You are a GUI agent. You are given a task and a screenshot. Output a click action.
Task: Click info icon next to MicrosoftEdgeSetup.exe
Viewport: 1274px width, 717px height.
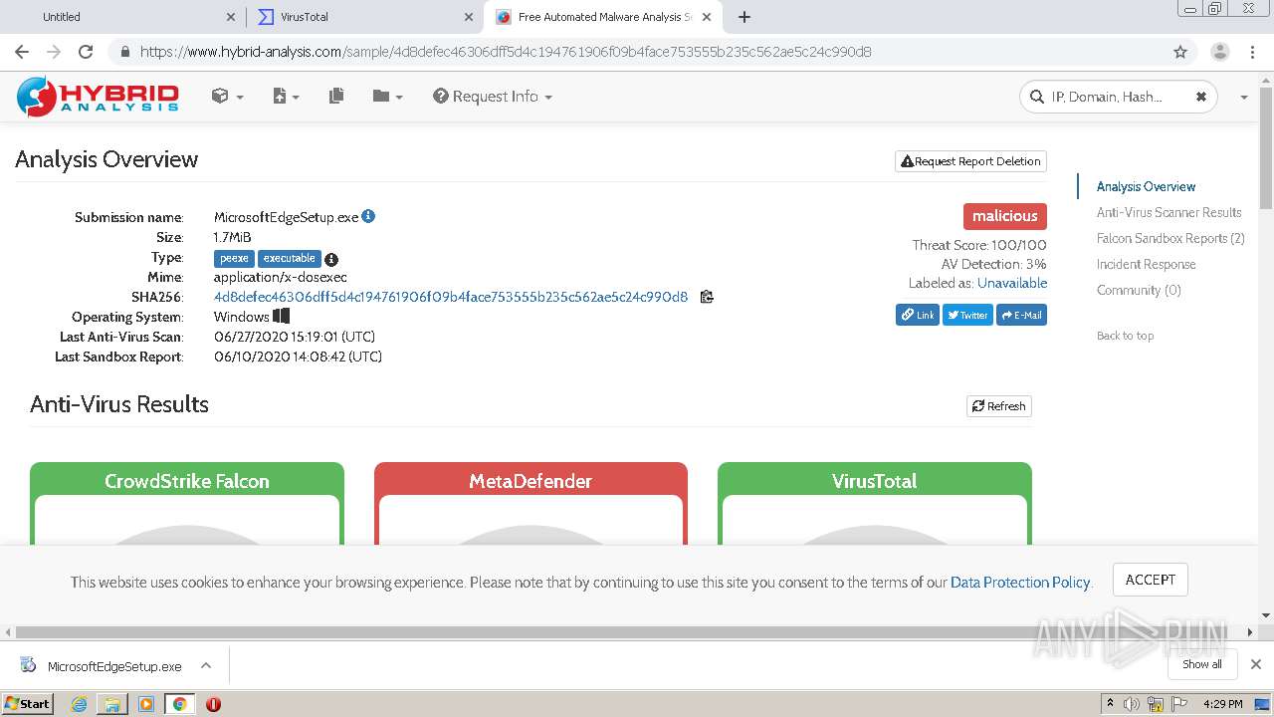pyautogui.click(x=368, y=216)
